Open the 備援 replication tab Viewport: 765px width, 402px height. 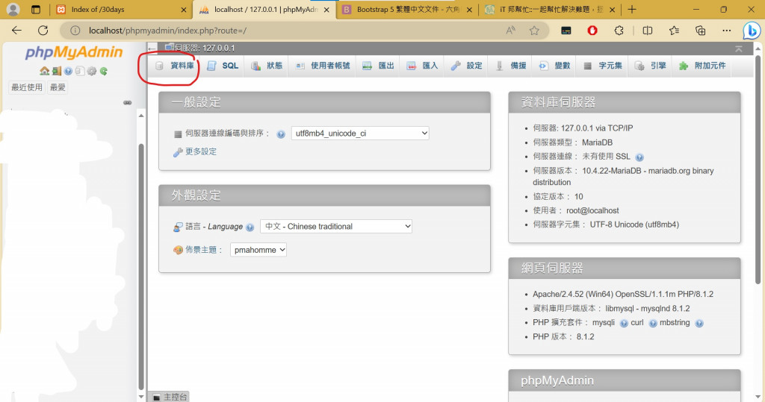(511, 66)
